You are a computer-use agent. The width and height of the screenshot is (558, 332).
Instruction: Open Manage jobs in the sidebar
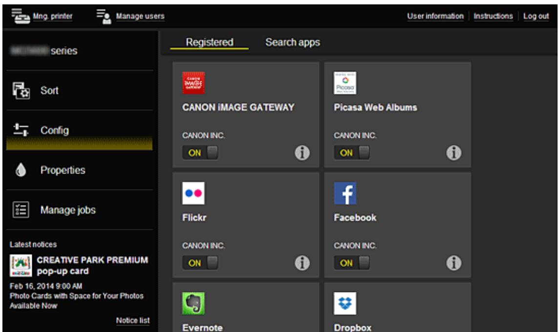[79, 210]
